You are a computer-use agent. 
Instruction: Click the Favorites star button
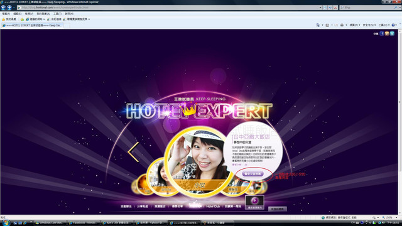(x=9, y=19)
